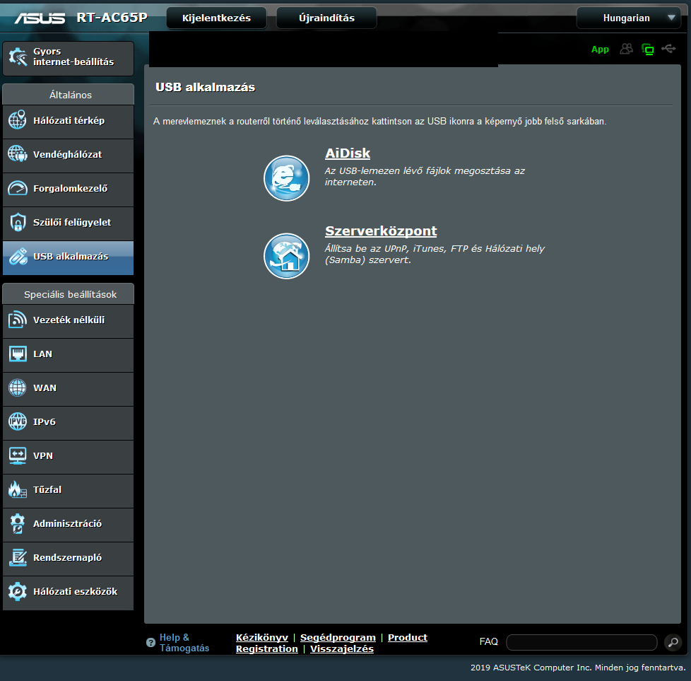691x681 pixels.
Task: Click the Help question mark icon
Action: pyautogui.click(x=150, y=643)
